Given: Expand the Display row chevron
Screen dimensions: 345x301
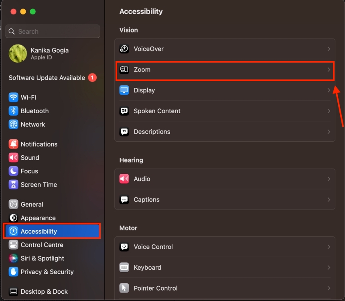Looking at the screenshot, I should pyautogui.click(x=329, y=90).
